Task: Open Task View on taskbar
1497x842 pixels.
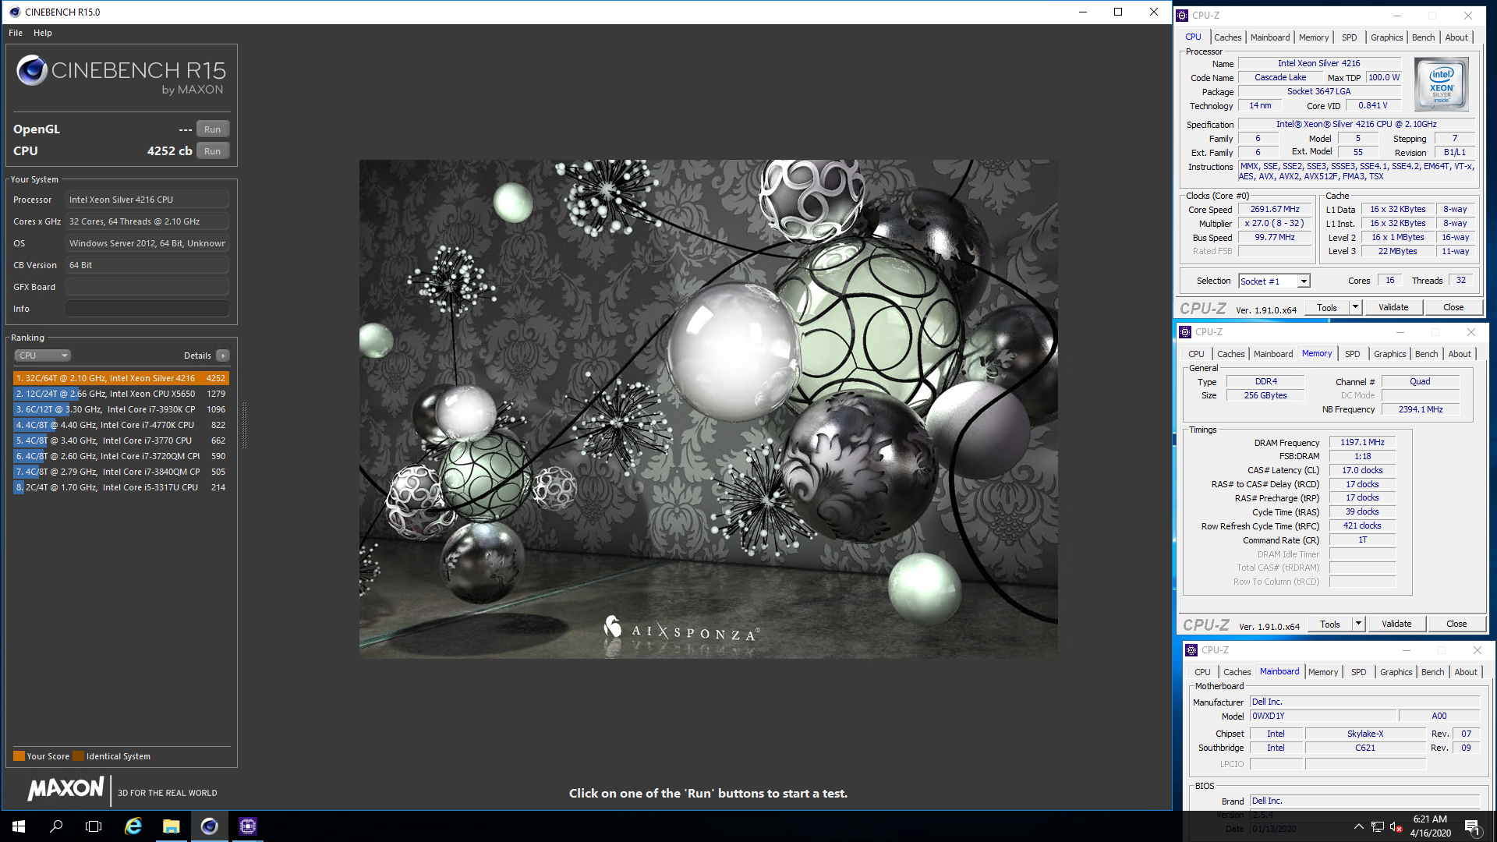Action: (94, 826)
